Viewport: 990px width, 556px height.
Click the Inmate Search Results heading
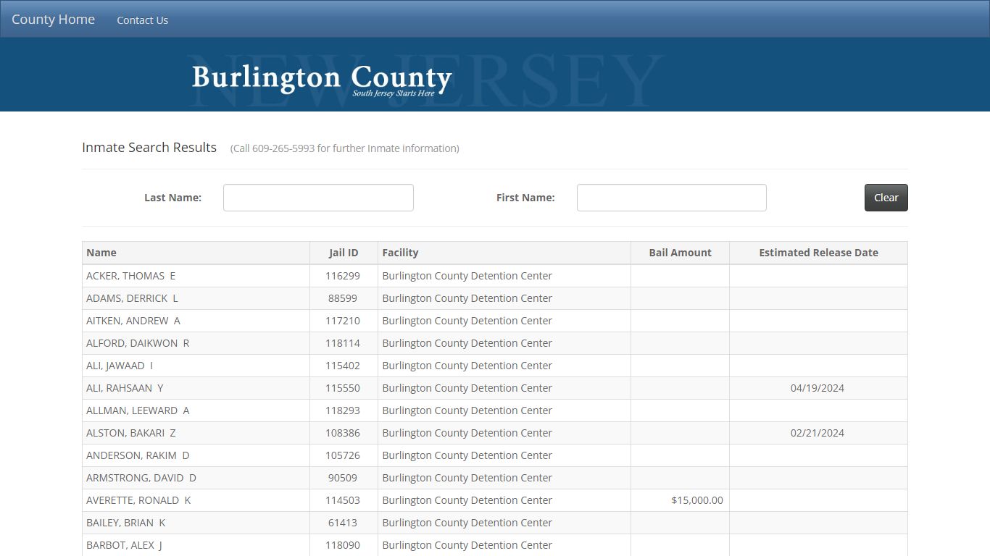pos(149,147)
